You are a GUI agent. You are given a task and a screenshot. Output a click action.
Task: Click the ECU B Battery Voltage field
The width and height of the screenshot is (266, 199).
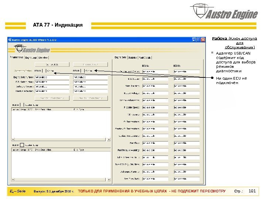pyautogui.click(x=187, y=93)
